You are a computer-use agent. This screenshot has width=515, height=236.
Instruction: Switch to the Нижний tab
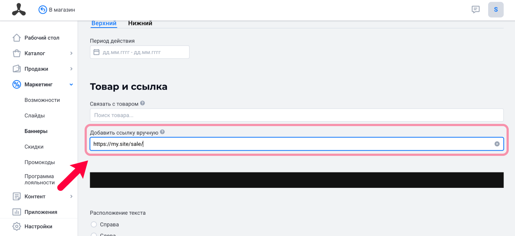[140, 23]
